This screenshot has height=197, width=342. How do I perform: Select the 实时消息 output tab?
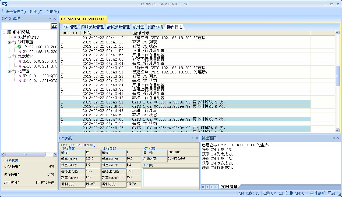click(229, 187)
